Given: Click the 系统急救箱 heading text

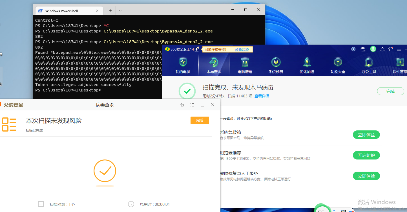Looking at the screenshot, I should click(x=231, y=132).
